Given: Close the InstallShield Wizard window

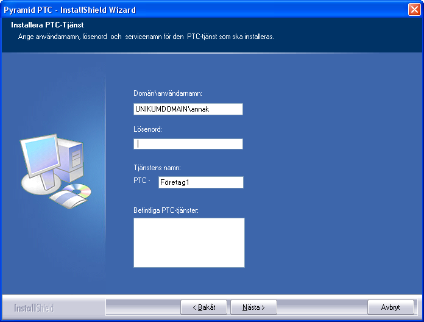Looking at the screenshot, I should [414, 10].
